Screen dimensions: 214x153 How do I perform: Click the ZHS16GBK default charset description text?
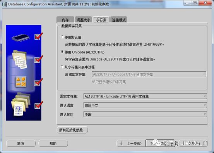click(x=115, y=45)
